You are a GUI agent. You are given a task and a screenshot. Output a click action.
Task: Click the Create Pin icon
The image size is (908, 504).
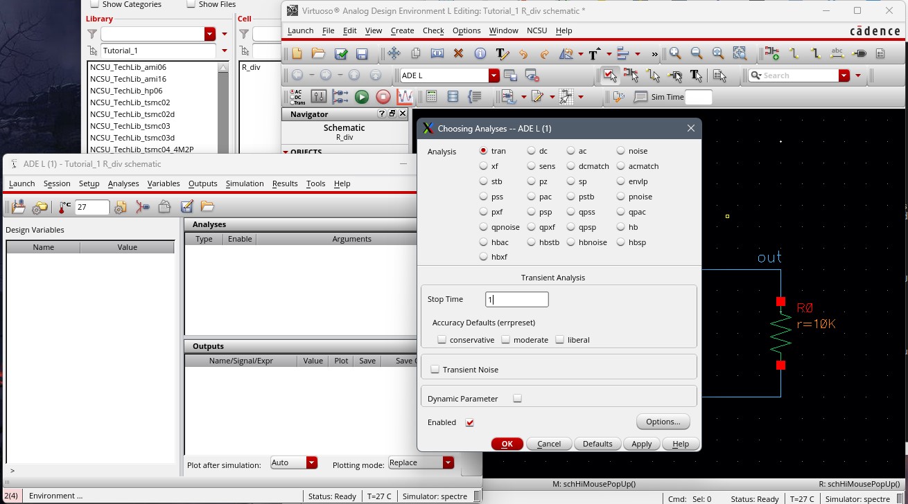pyautogui.click(x=859, y=53)
